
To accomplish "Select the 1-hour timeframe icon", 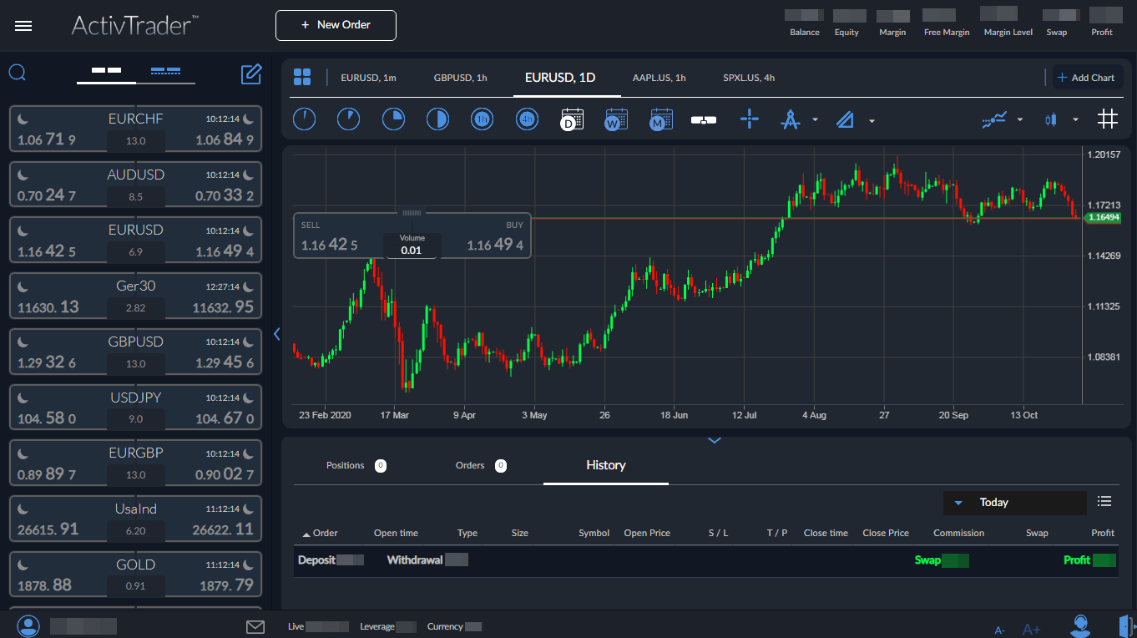I will pyautogui.click(x=482, y=119).
